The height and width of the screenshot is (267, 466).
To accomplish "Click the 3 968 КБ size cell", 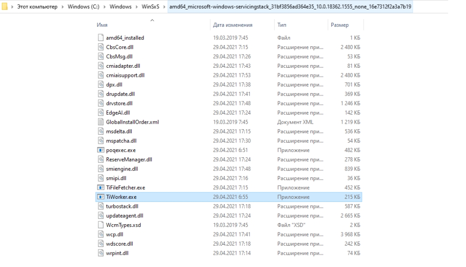I will (350, 234).
